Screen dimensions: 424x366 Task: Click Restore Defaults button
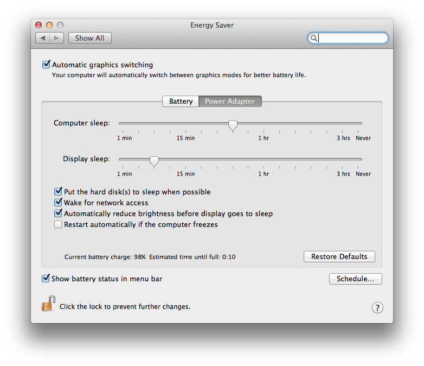coord(339,256)
